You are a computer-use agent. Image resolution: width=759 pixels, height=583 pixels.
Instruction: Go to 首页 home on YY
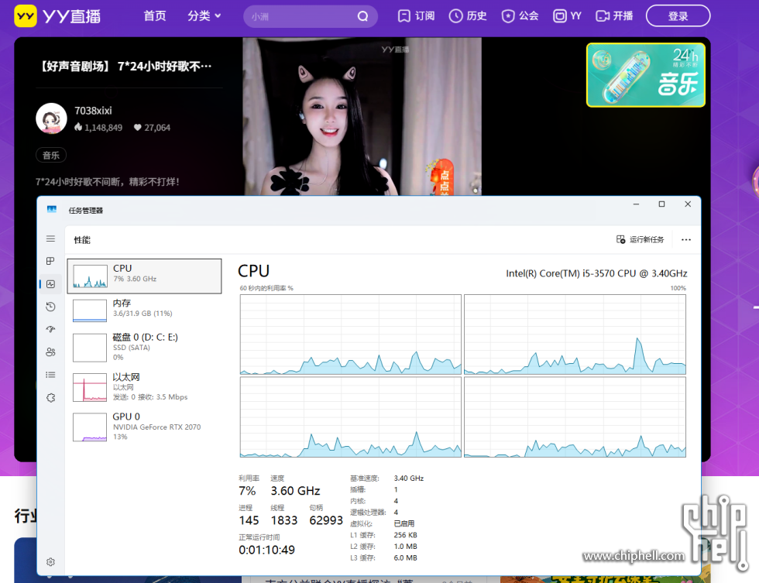155,15
